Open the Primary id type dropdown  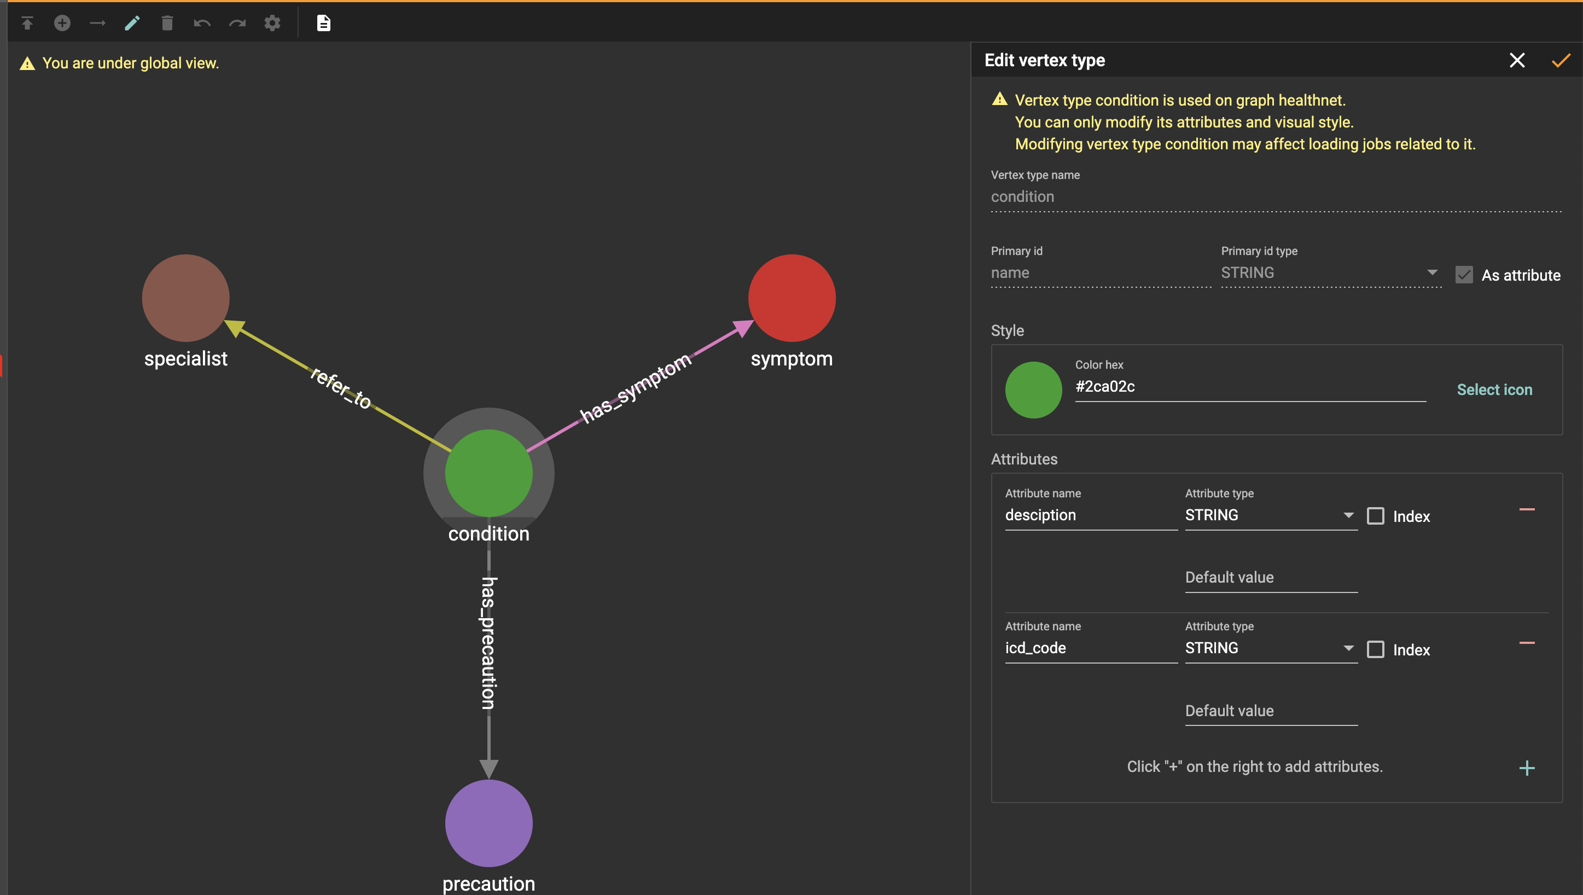[x=1433, y=272]
